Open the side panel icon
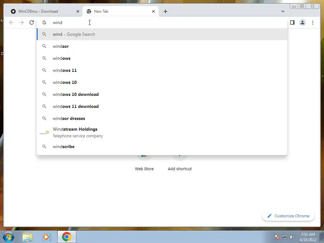Screen dimensions: 324x243 pyautogui.click(x=292, y=22)
